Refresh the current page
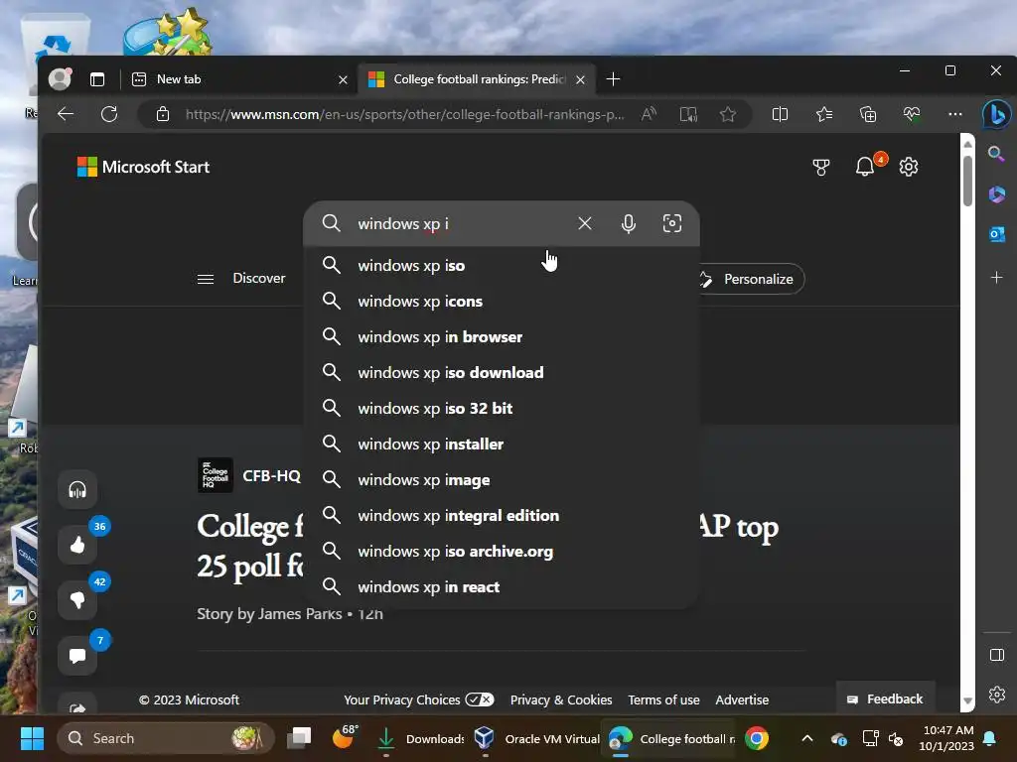Image resolution: width=1017 pixels, height=762 pixels. [x=109, y=114]
